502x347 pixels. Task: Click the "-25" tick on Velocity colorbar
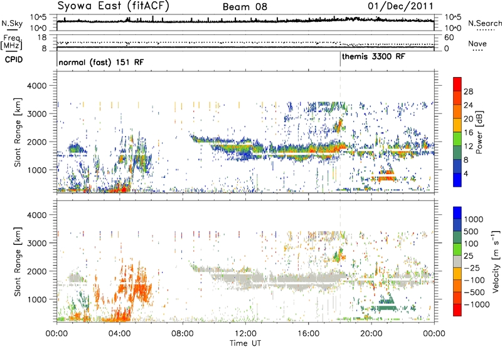[472, 267]
